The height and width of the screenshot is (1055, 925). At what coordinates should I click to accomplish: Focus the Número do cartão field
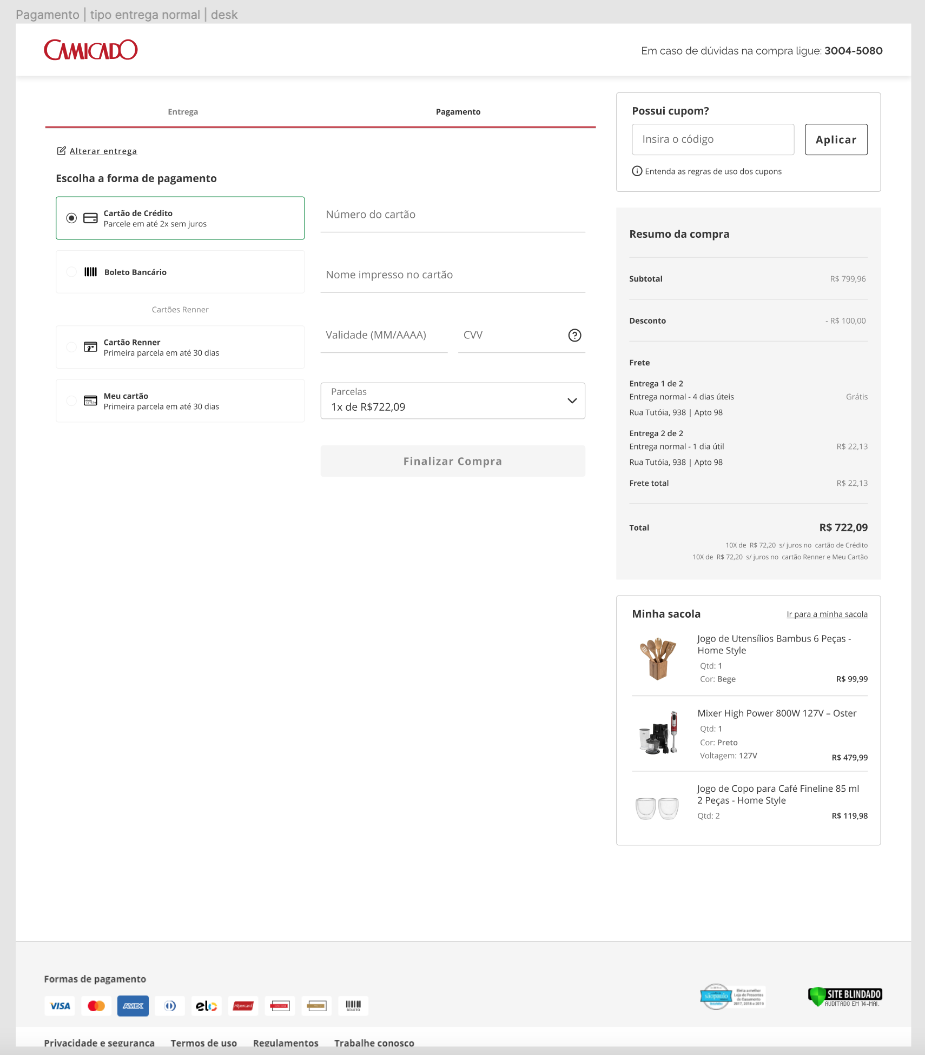pyautogui.click(x=453, y=215)
